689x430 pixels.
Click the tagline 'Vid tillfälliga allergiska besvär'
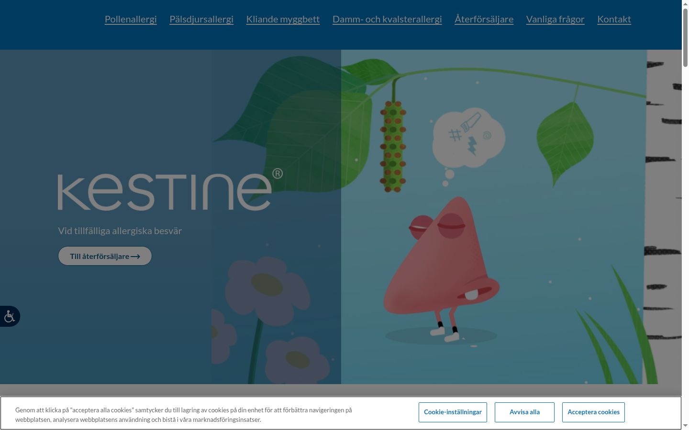point(120,231)
